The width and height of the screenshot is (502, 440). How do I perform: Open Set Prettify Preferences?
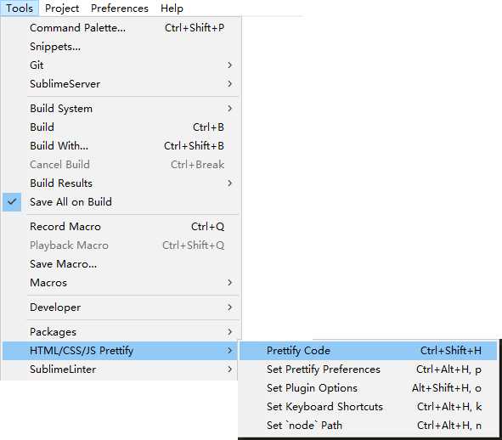pos(368,369)
